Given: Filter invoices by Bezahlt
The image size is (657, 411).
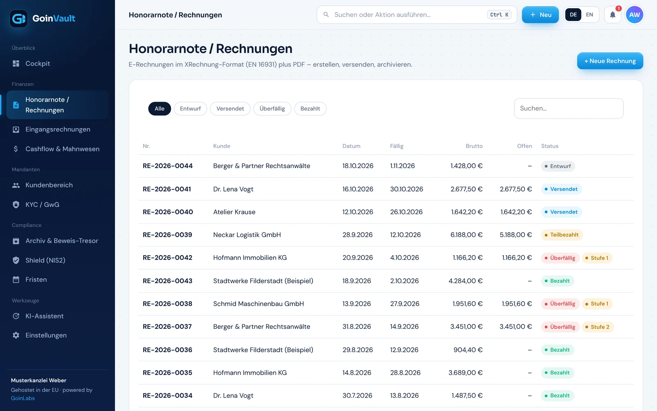Looking at the screenshot, I should point(310,109).
